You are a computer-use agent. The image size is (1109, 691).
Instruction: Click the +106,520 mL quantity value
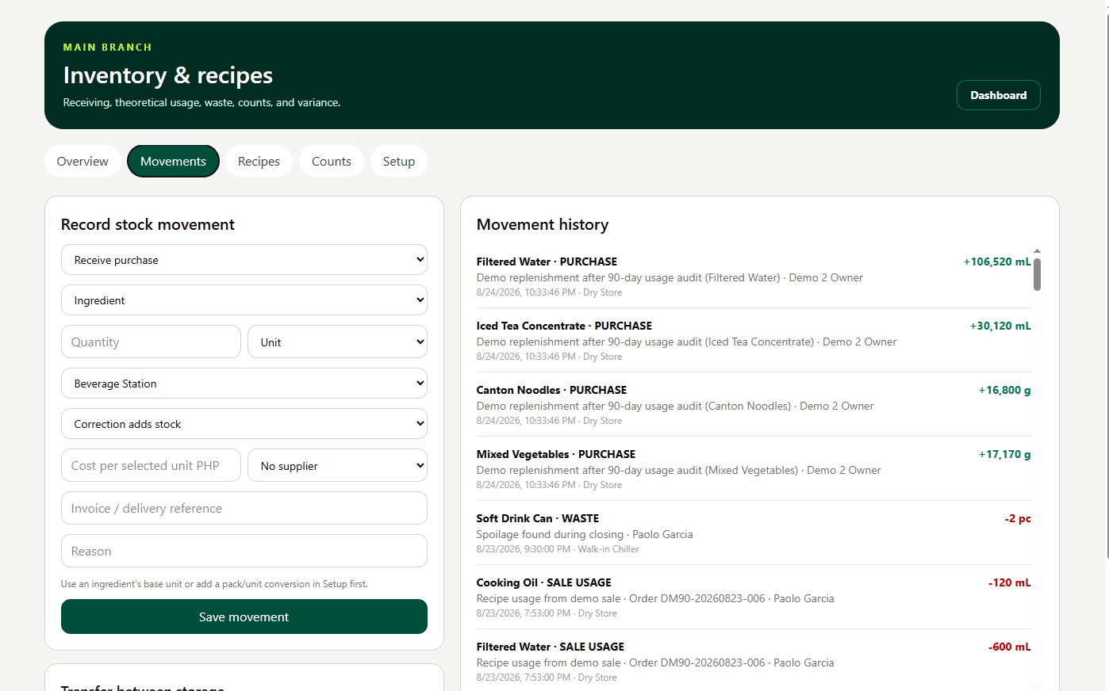[997, 262]
